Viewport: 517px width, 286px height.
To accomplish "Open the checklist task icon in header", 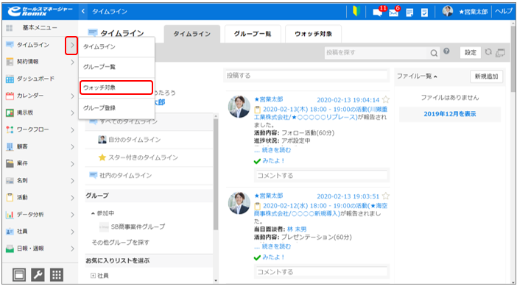I will (x=425, y=12).
